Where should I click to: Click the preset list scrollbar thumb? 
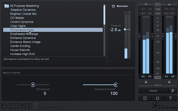(104, 15)
